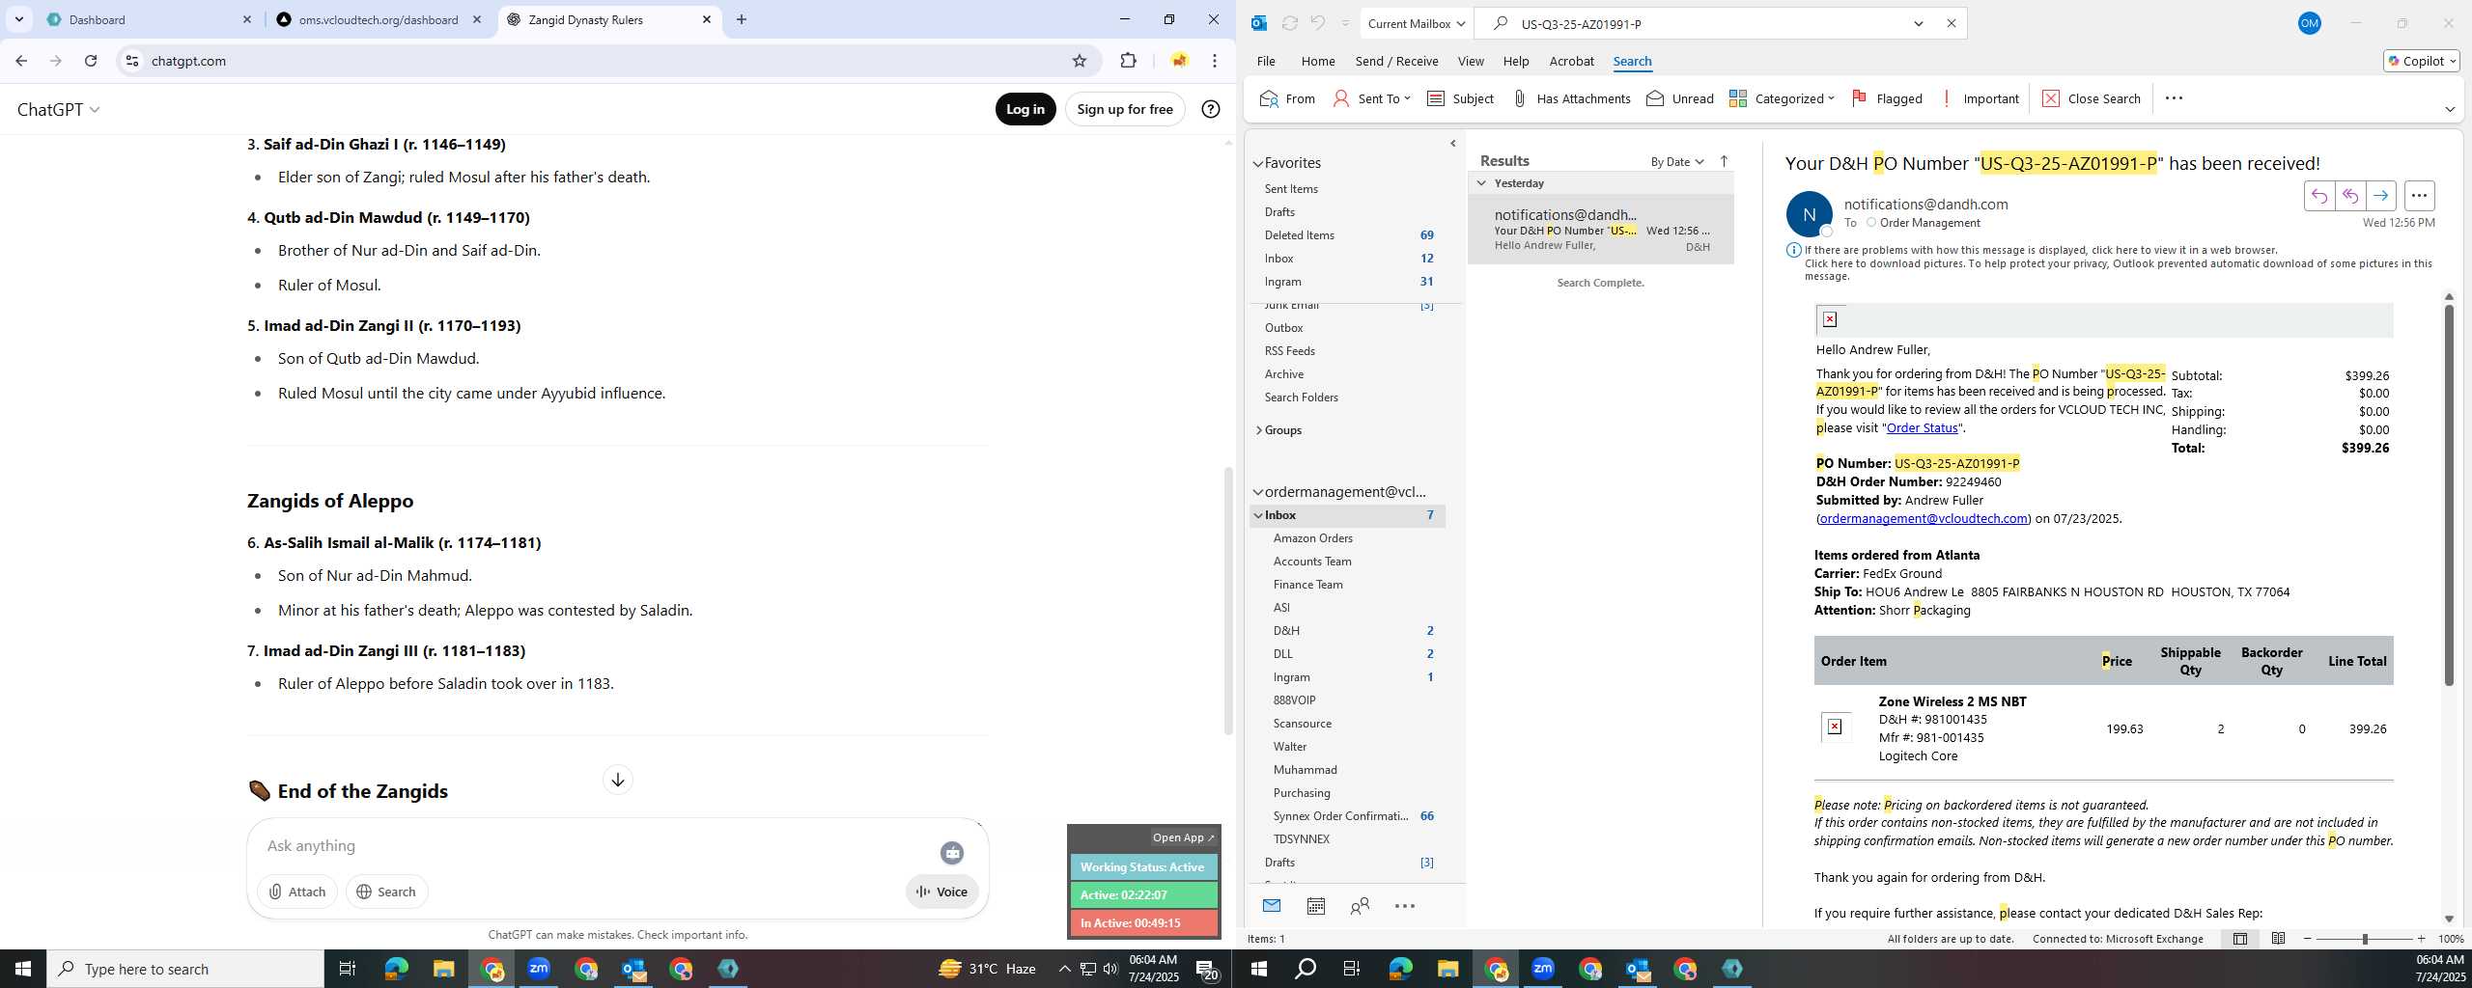The width and height of the screenshot is (2472, 988).
Task: Click the zoom in plus on Outlook status bar
Action: (x=2420, y=939)
